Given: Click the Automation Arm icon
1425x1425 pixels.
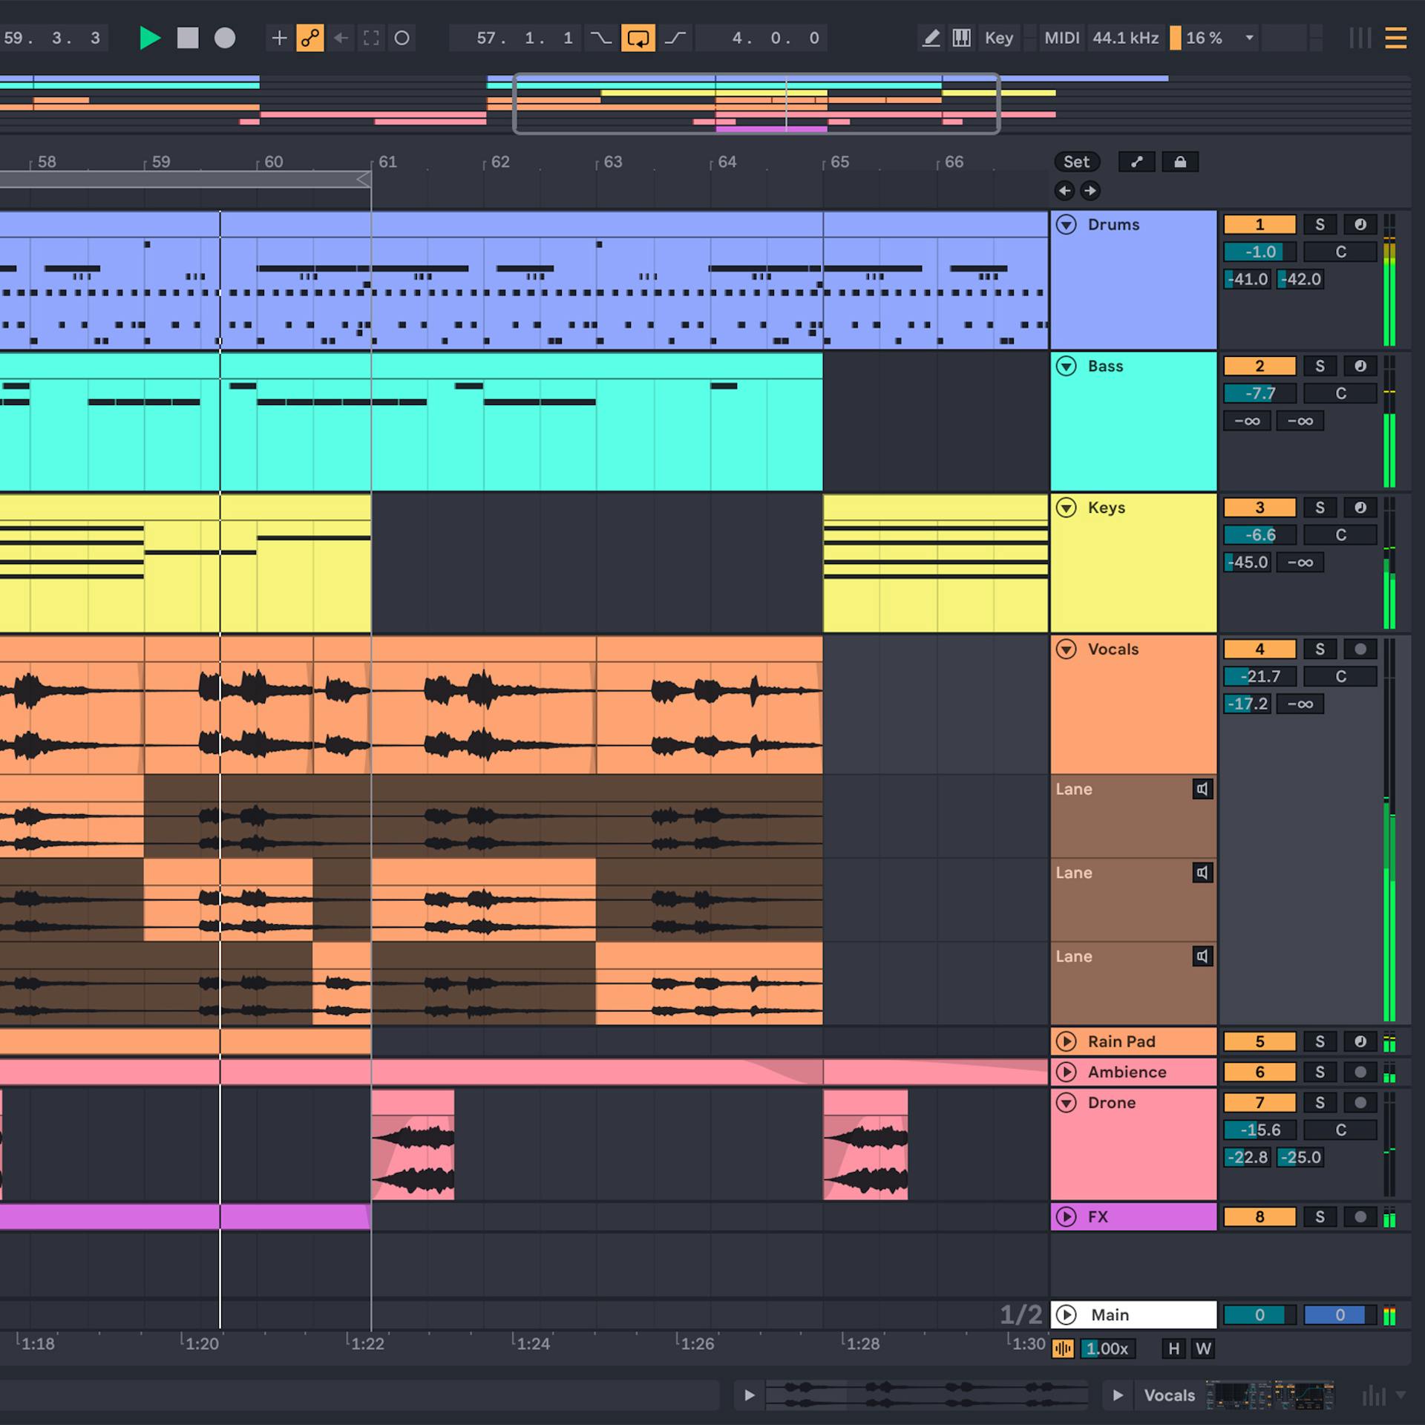Looking at the screenshot, I should tap(309, 38).
